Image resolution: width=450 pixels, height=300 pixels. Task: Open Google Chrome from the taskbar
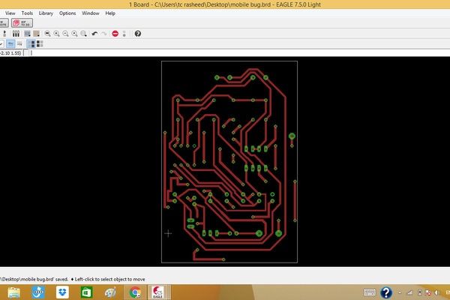tap(135, 292)
